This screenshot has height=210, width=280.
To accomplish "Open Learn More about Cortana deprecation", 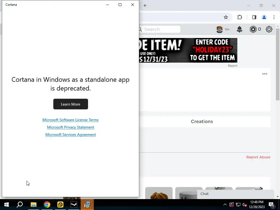I will click(71, 104).
